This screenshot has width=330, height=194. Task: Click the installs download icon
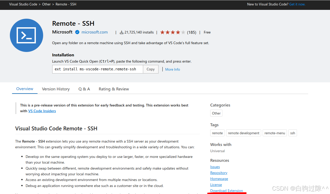pyautogui.click(x=121, y=32)
